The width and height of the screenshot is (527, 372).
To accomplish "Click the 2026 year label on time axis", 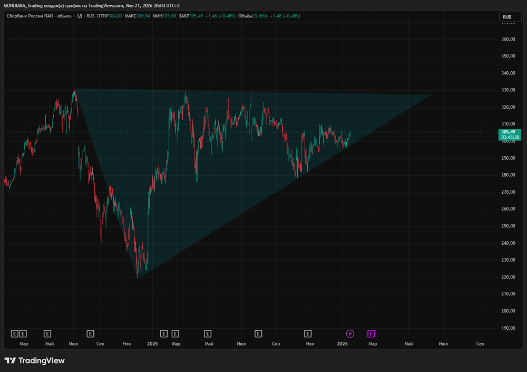I will 342,344.
